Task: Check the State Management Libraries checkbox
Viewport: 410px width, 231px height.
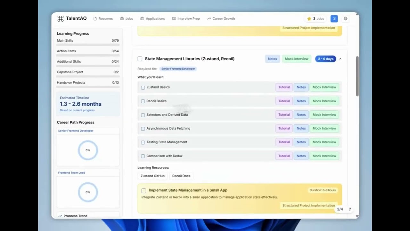Action: point(140,59)
